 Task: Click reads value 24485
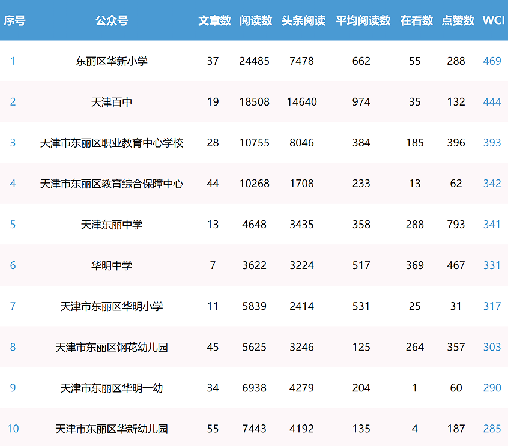pyautogui.click(x=255, y=61)
